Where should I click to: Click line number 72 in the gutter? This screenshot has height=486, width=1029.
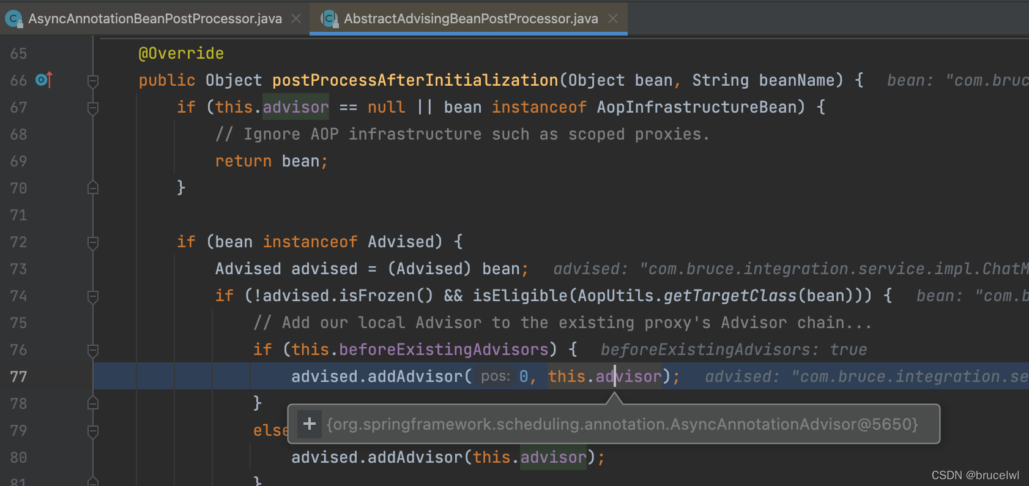[x=19, y=242]
